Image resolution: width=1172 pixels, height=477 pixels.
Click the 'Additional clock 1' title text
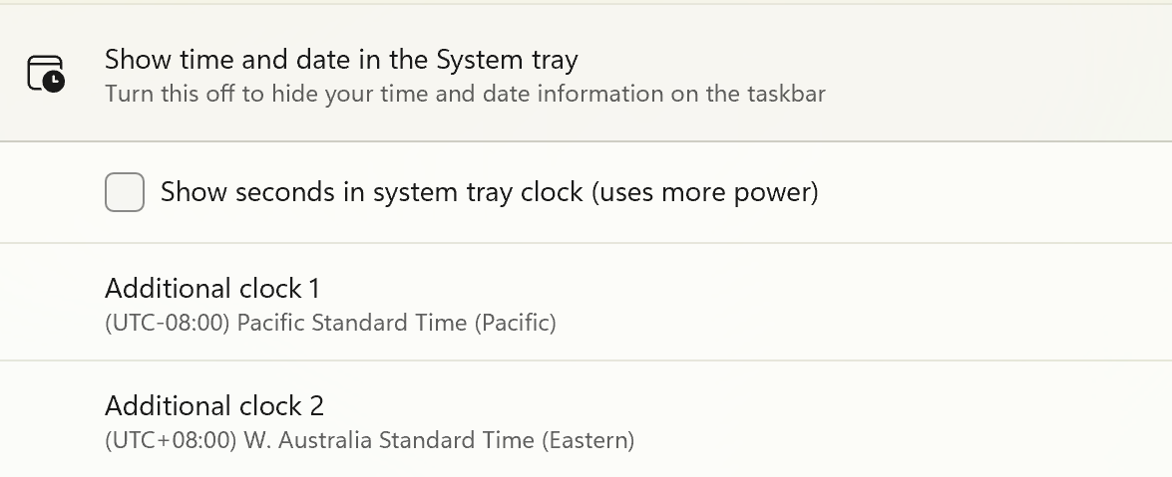coord(212,289)
